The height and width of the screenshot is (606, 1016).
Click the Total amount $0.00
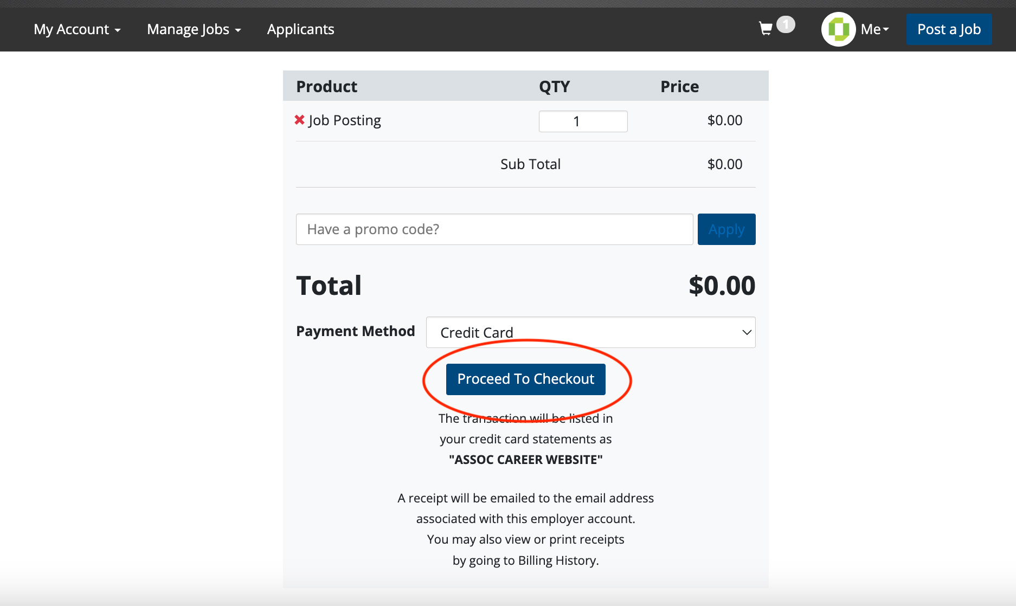722,286
